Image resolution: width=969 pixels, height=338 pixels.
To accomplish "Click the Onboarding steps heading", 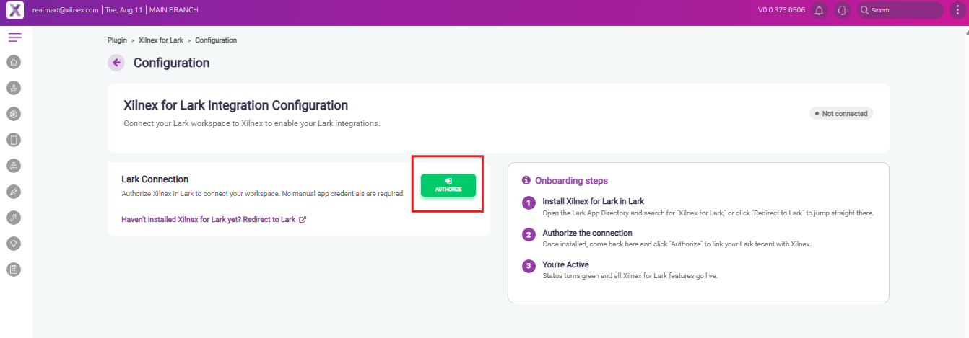I will point(572,181).
